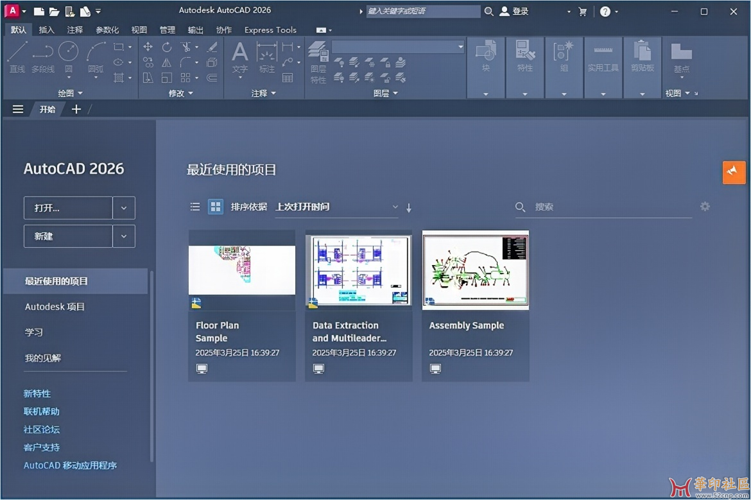
Task: Click the keyword search box in title bar
Action: pos(424,11)
